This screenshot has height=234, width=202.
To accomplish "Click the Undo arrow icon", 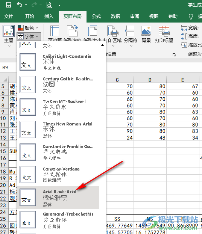I will coord(20,5).
